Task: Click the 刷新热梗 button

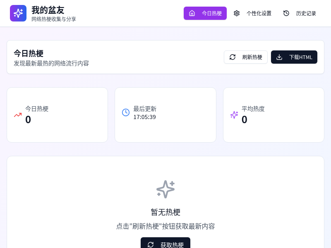Action: point(246,57)
